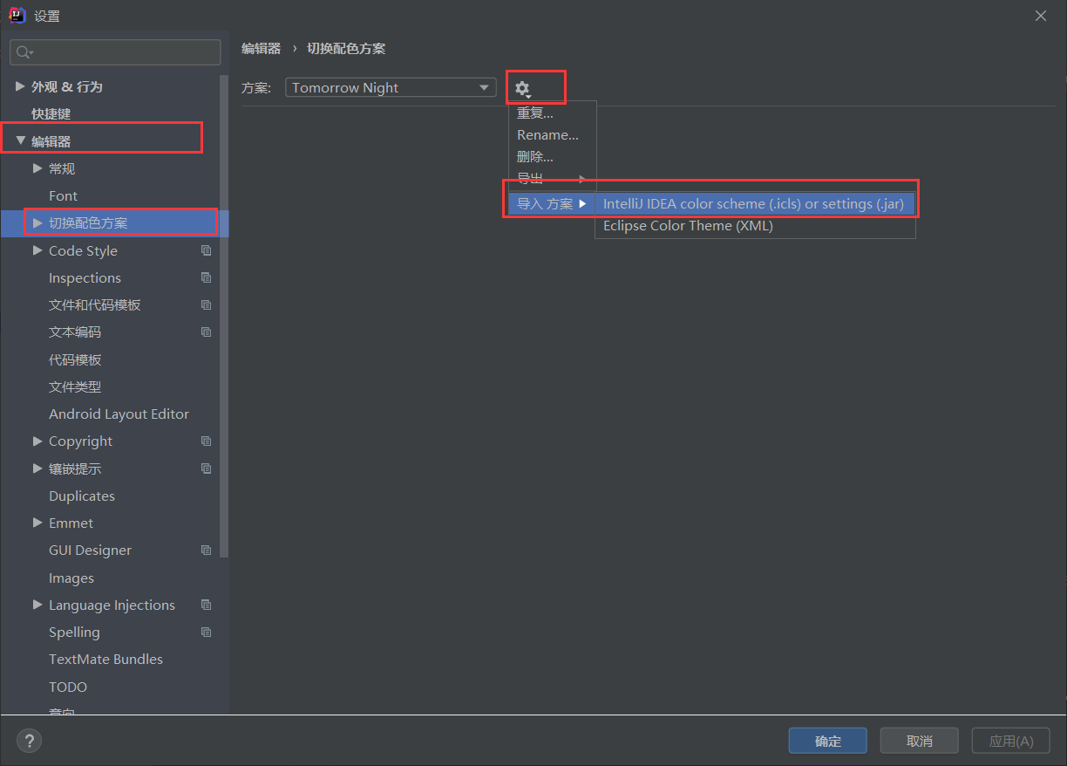This screenshot has height=766, width=1067.
Task: Click the 取消 button
Action: (920, 741)
